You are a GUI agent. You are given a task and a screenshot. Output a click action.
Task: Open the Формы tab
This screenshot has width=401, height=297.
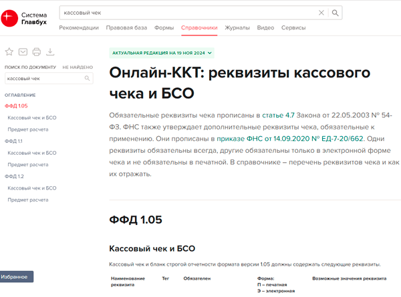click(164, 28)
